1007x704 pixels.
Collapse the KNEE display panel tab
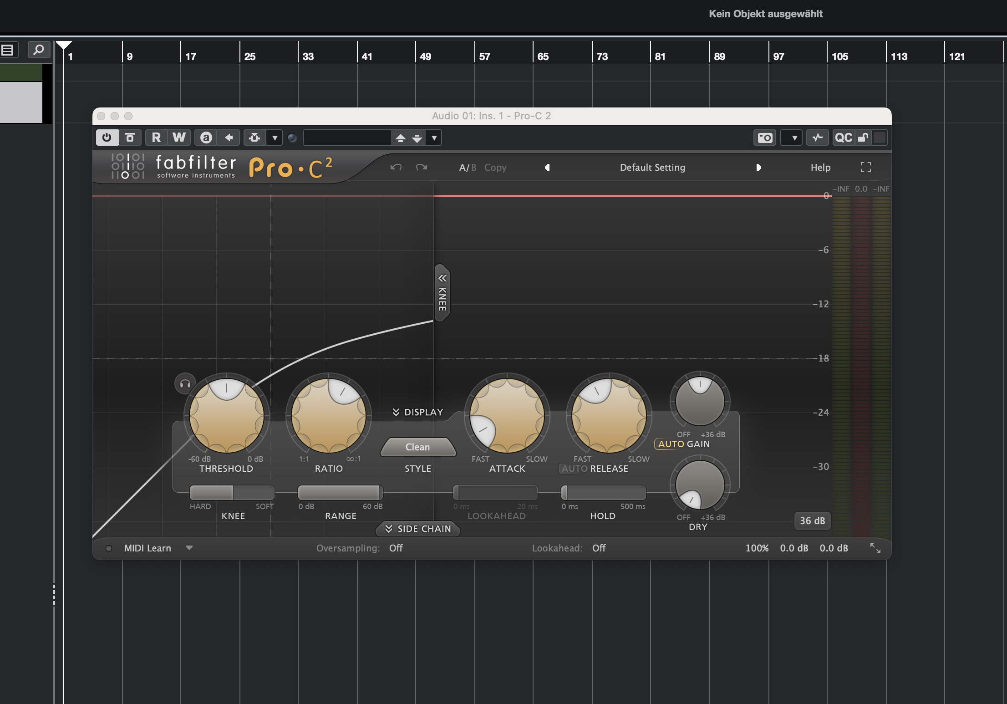tap(442, 293)
